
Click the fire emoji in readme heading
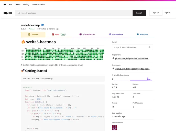click(23, 42)
